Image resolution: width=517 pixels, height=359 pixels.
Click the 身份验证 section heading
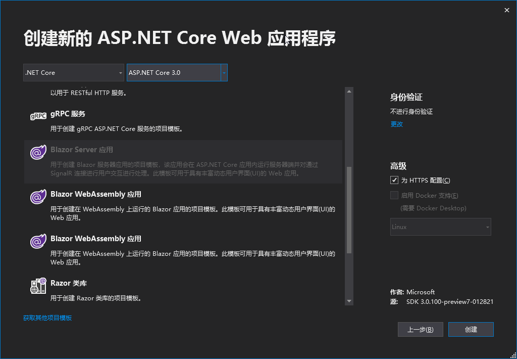coord(406,98)
